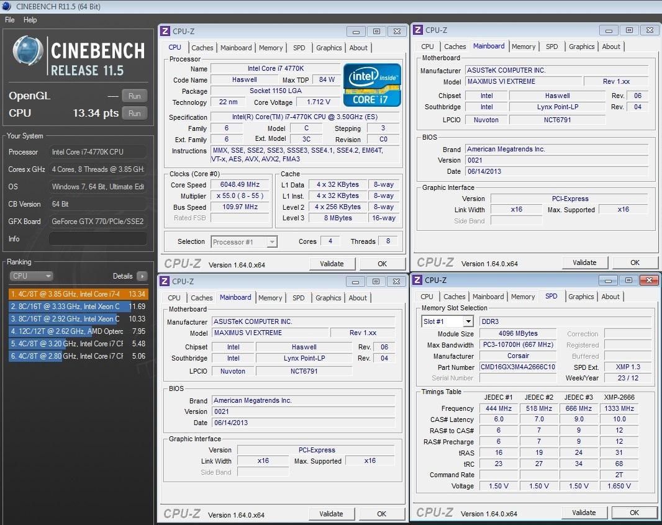The width and height of the screenshot is (662, 525).
Task: Minimize the top-left CPU-Z CPU window
Action: tap(356, 31)
